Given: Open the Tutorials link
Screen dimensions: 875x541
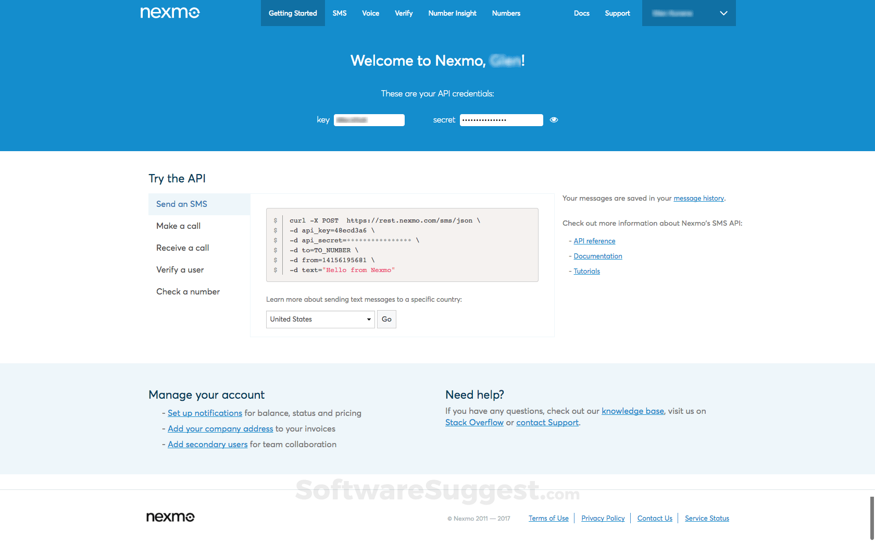Looking at the screenshot, I should pyautogui.click(x=586, y=271).
